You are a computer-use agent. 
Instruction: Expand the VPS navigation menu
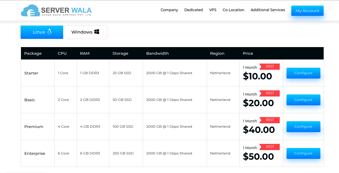(213, 10)
